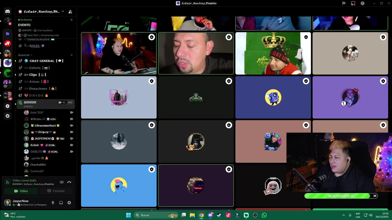Select the neon-room streamer video tile
The height and width of the screenshot is (220, 392).
click(119, 53)
